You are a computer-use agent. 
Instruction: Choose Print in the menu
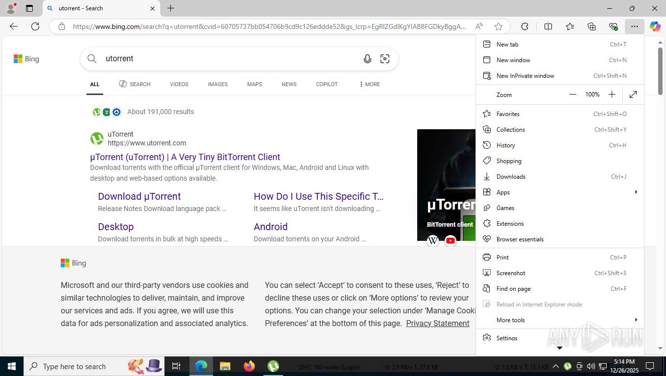point(560,257)
